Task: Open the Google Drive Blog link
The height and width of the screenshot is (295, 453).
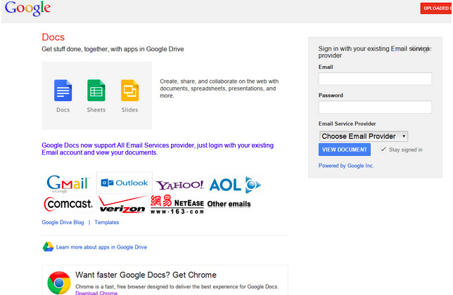Action: [63, 223]
